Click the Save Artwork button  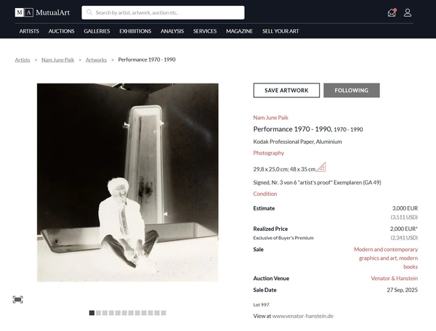(286, 91)
